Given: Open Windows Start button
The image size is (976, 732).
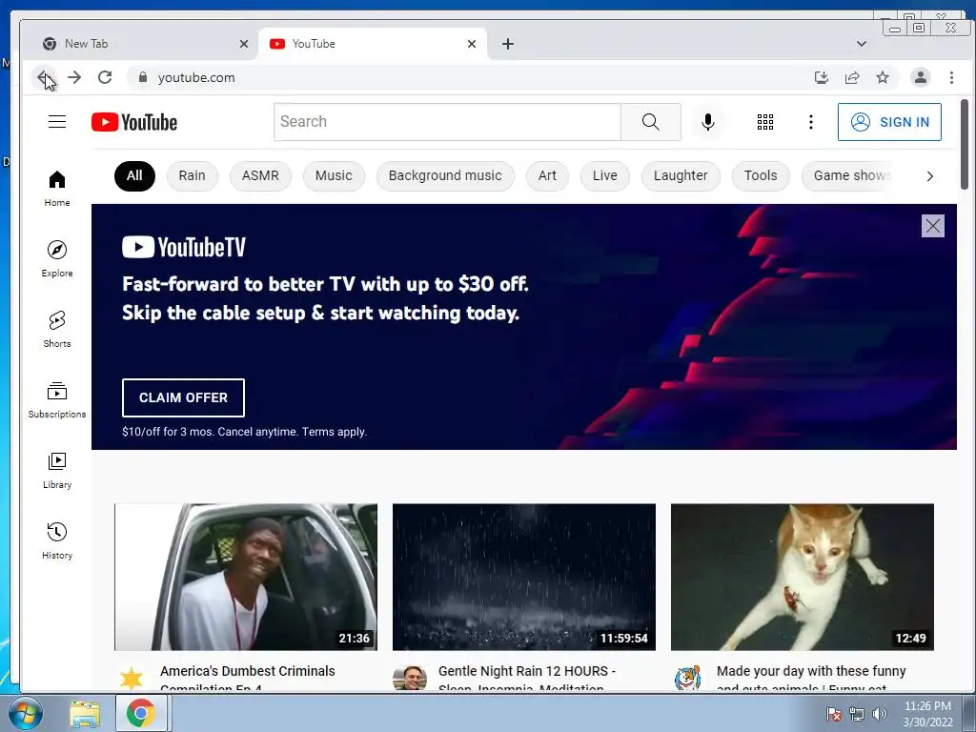Looking at the screenshot, I should click(25, 713).
